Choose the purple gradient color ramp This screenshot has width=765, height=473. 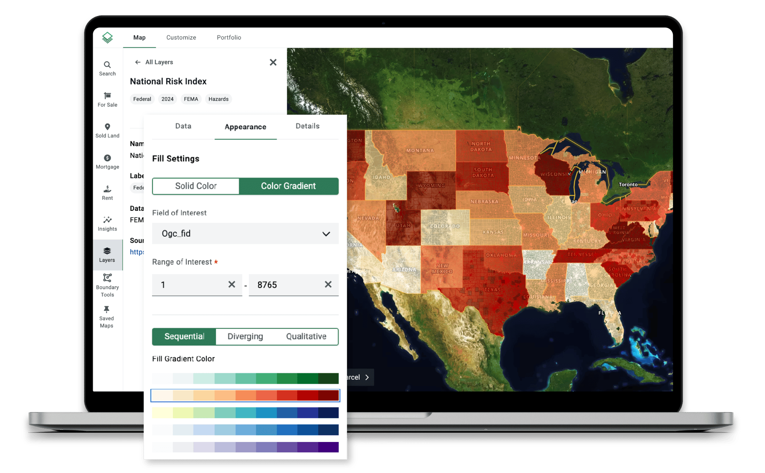click(245, 447)
